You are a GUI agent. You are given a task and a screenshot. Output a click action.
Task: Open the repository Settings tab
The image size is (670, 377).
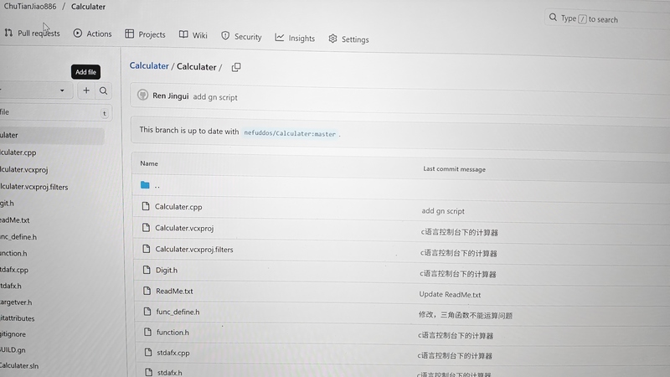[x=348, y=39]
